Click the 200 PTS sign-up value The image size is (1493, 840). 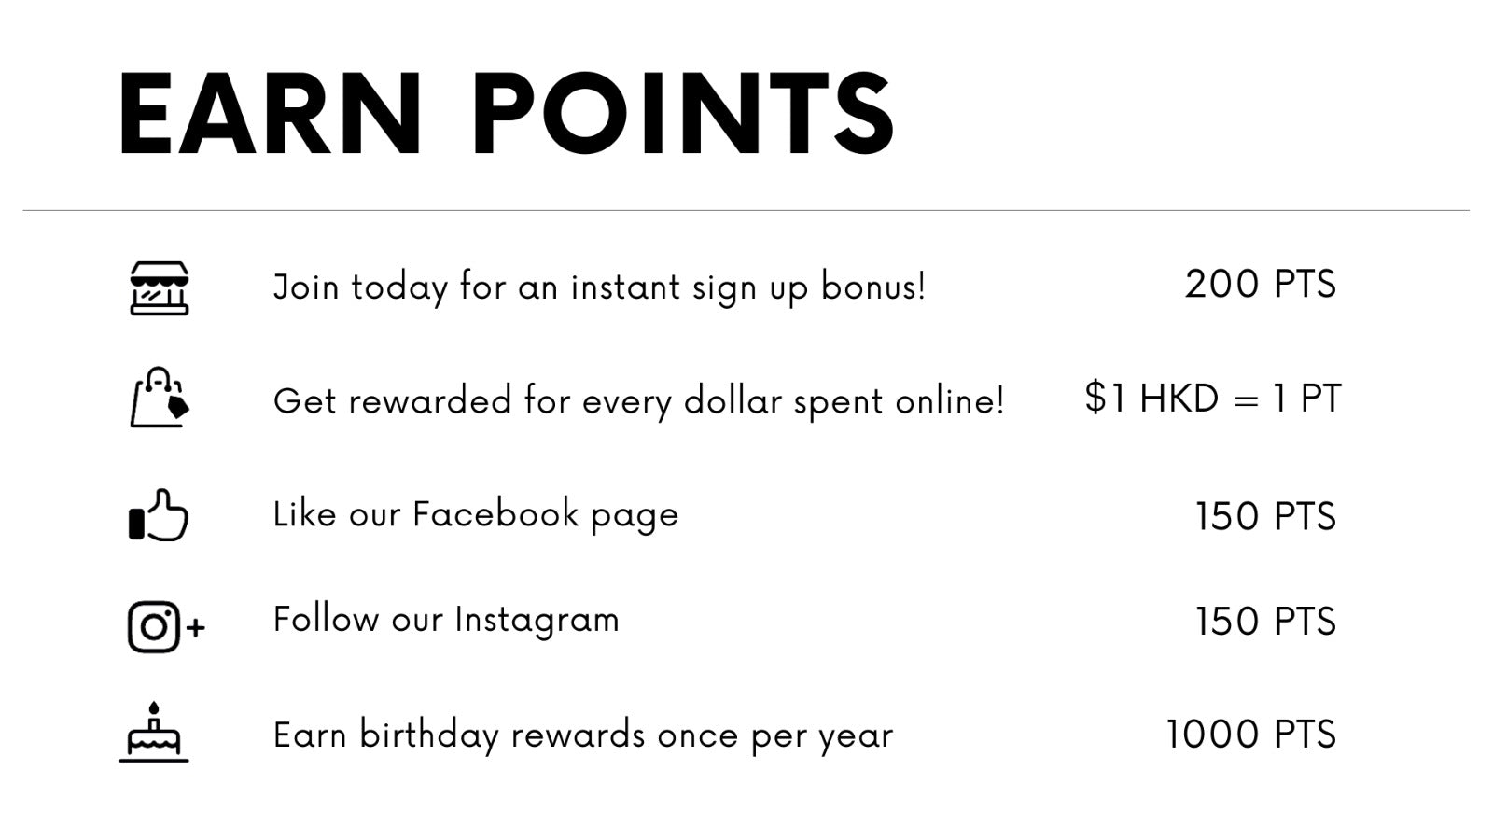tap(1260, 285)
